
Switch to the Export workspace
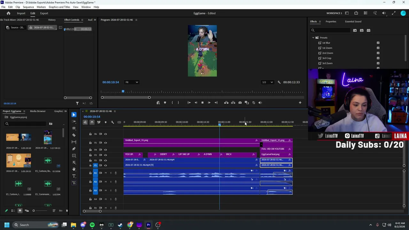44,13
